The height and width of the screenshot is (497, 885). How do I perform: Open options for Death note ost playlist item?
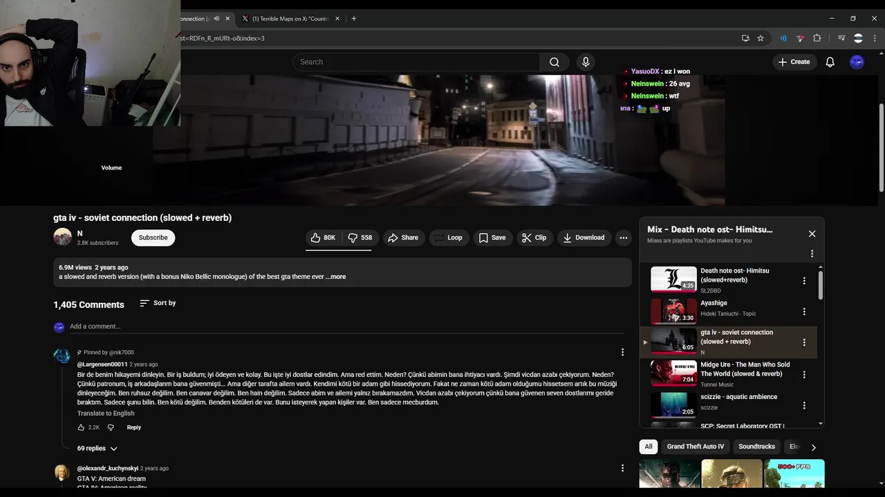click(x=804, y=281)
